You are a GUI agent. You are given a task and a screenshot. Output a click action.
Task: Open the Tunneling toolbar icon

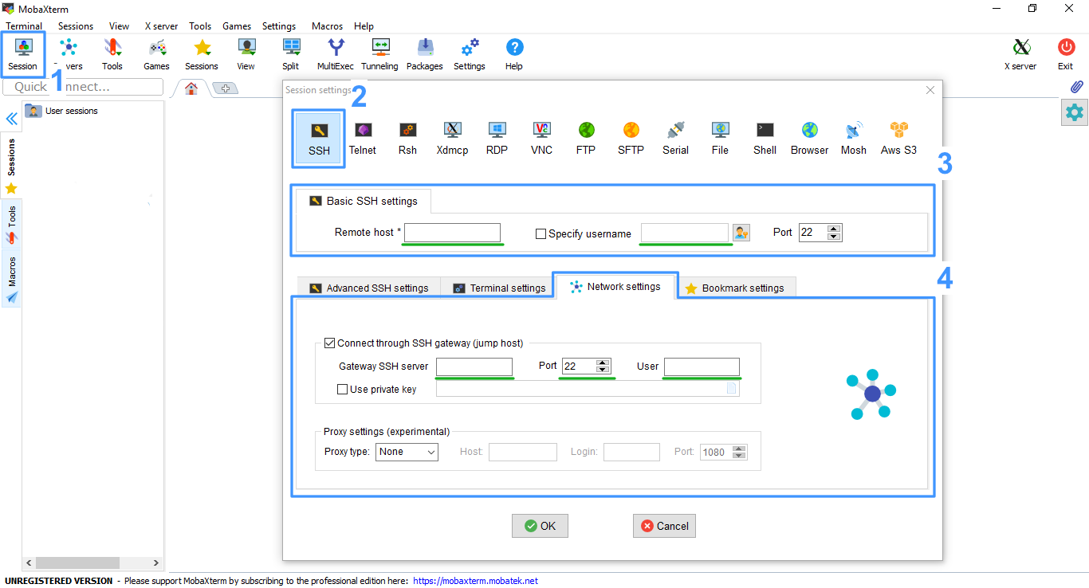tap(379, 55)
